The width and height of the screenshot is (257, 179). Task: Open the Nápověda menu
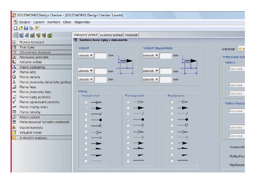point(82,22)
